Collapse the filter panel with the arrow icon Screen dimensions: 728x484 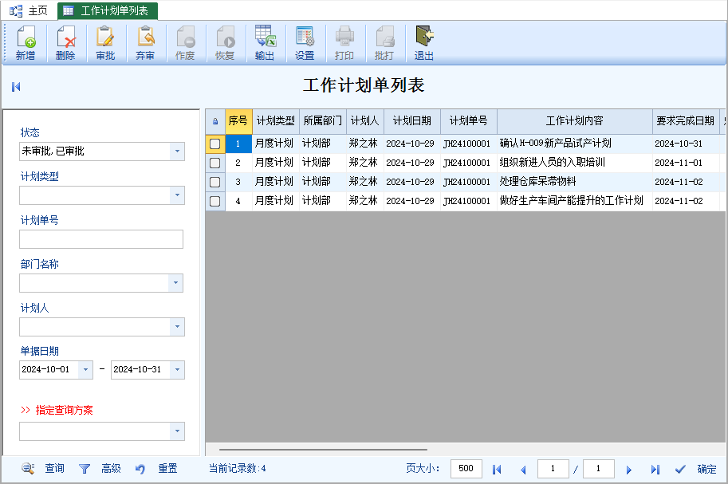(x=16, y=86)
